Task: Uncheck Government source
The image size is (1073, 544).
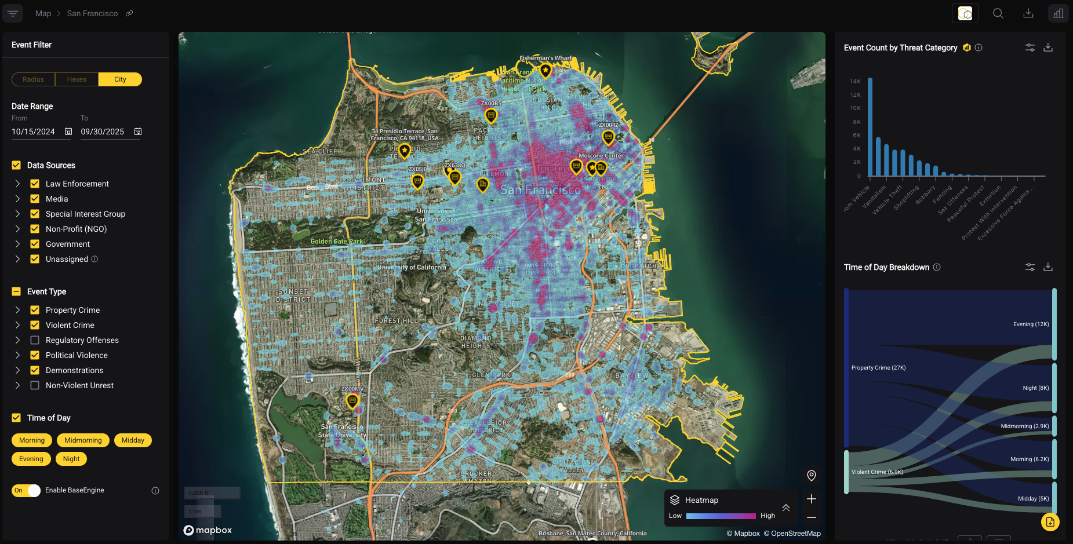Action: (35, 244)
